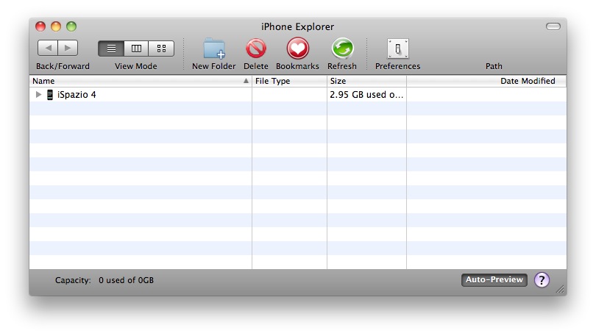Image resolution: width=596 pixels, height=336 pixels.
Task: Open the Preferences switch icon
Action: pyautogui.click(x=397, y=49)
